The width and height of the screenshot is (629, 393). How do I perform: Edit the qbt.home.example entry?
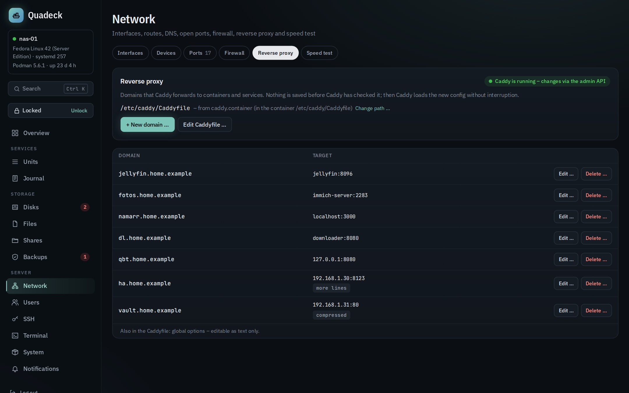click(x=566, y=259)
